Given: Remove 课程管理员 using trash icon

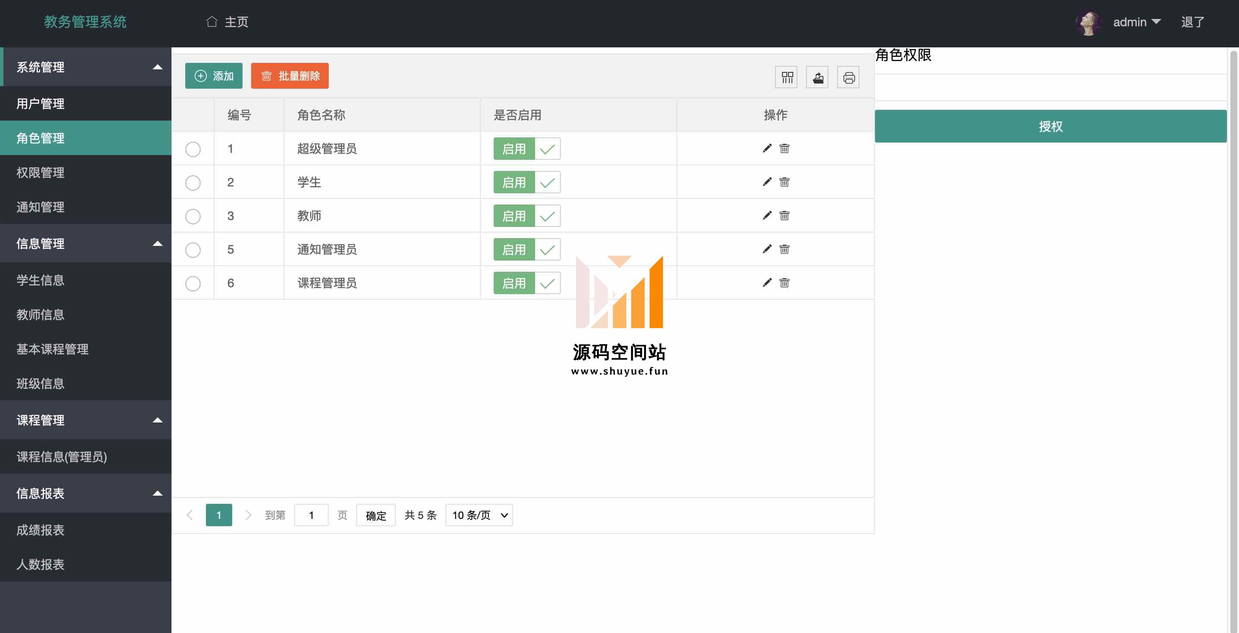Looking at the screenshot, I should point(784,282).
